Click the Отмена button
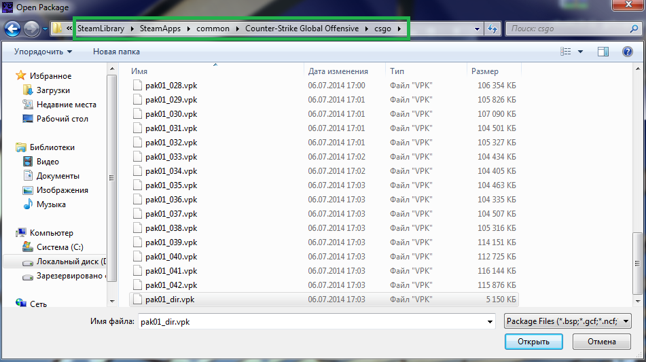646x362 pixels. click(601, 342)
